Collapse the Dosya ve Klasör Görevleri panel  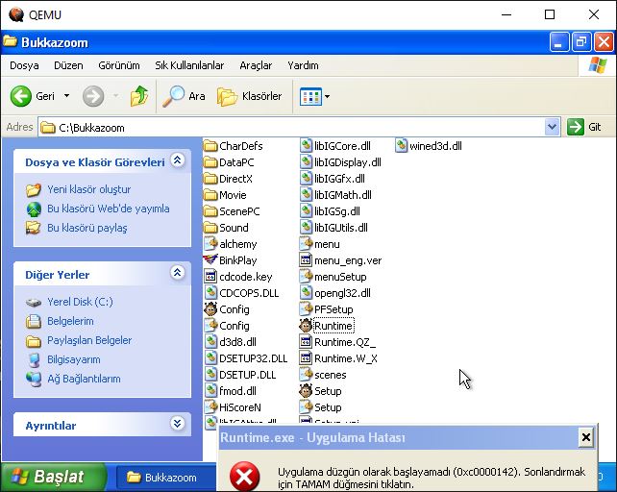coord(178,160)
